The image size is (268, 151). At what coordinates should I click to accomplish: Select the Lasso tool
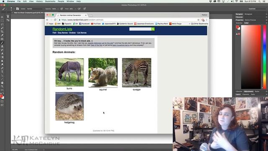point(2,24)
